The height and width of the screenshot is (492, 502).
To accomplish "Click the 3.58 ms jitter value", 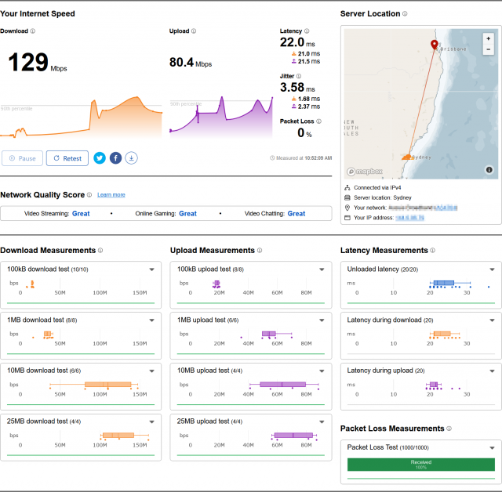I will (297, 87).
